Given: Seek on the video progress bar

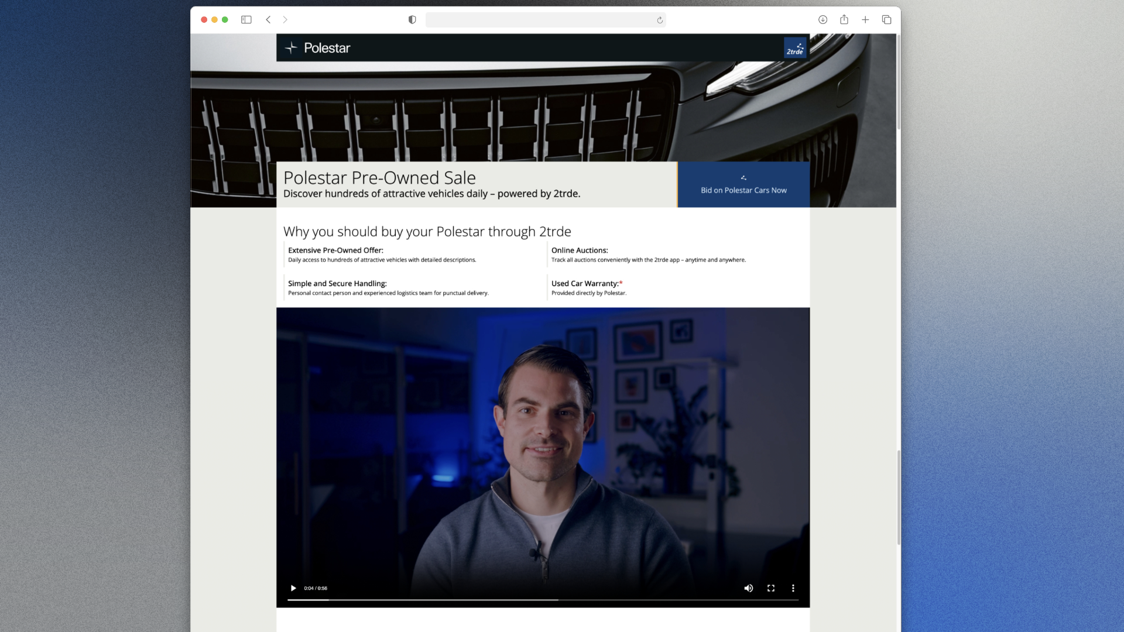Looking at the screenshot, I should point(543,600).
